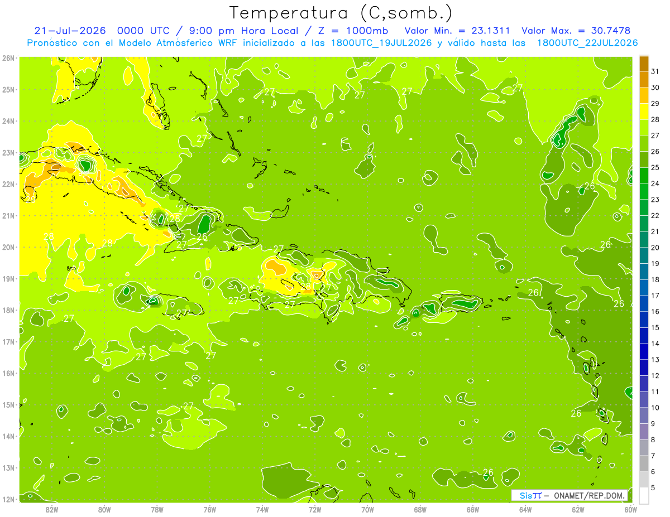Screen dimensions: 670x517
Task: Pick the legend swatch between 25 and 24
Action: coord(644,176)
